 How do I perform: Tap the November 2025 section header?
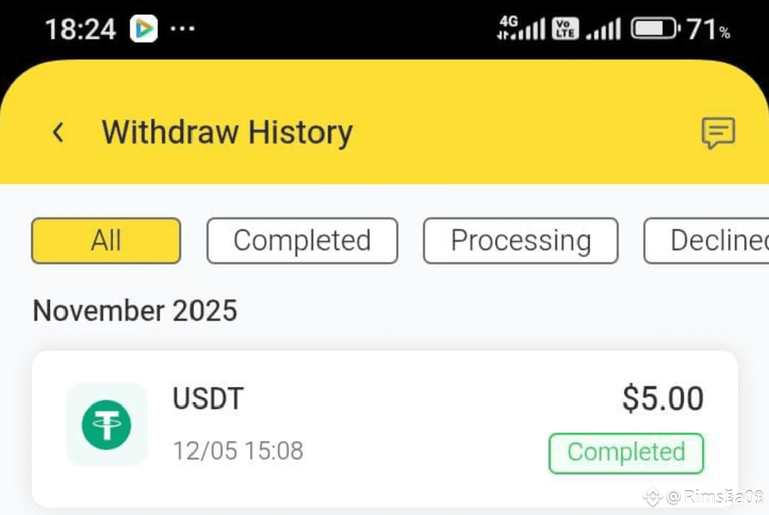click(135, 311)
